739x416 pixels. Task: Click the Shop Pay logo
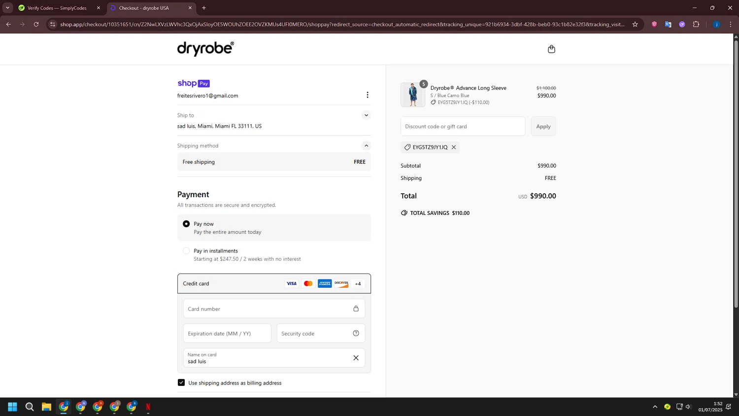194,83
